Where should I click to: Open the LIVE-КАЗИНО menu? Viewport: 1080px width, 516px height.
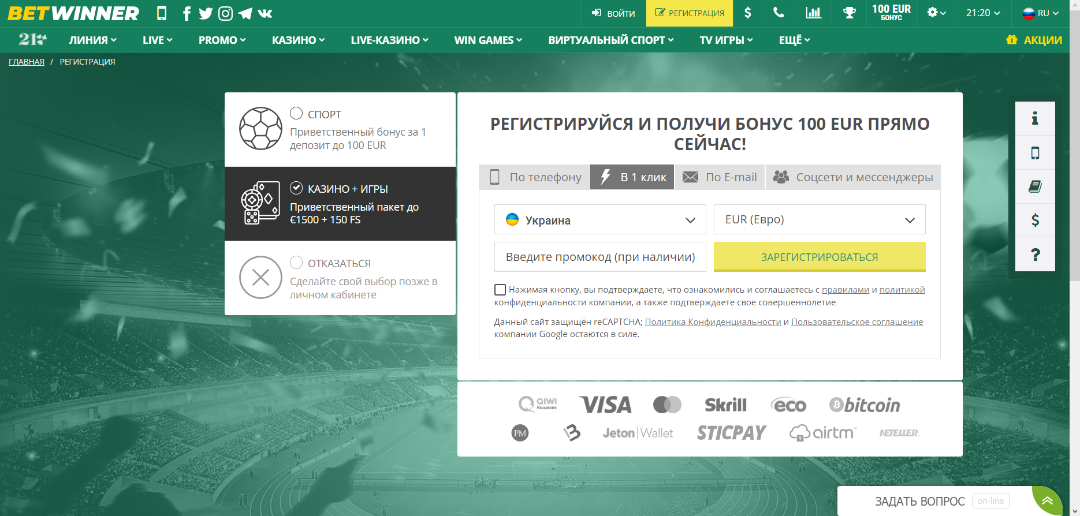(x=390, y=40)
